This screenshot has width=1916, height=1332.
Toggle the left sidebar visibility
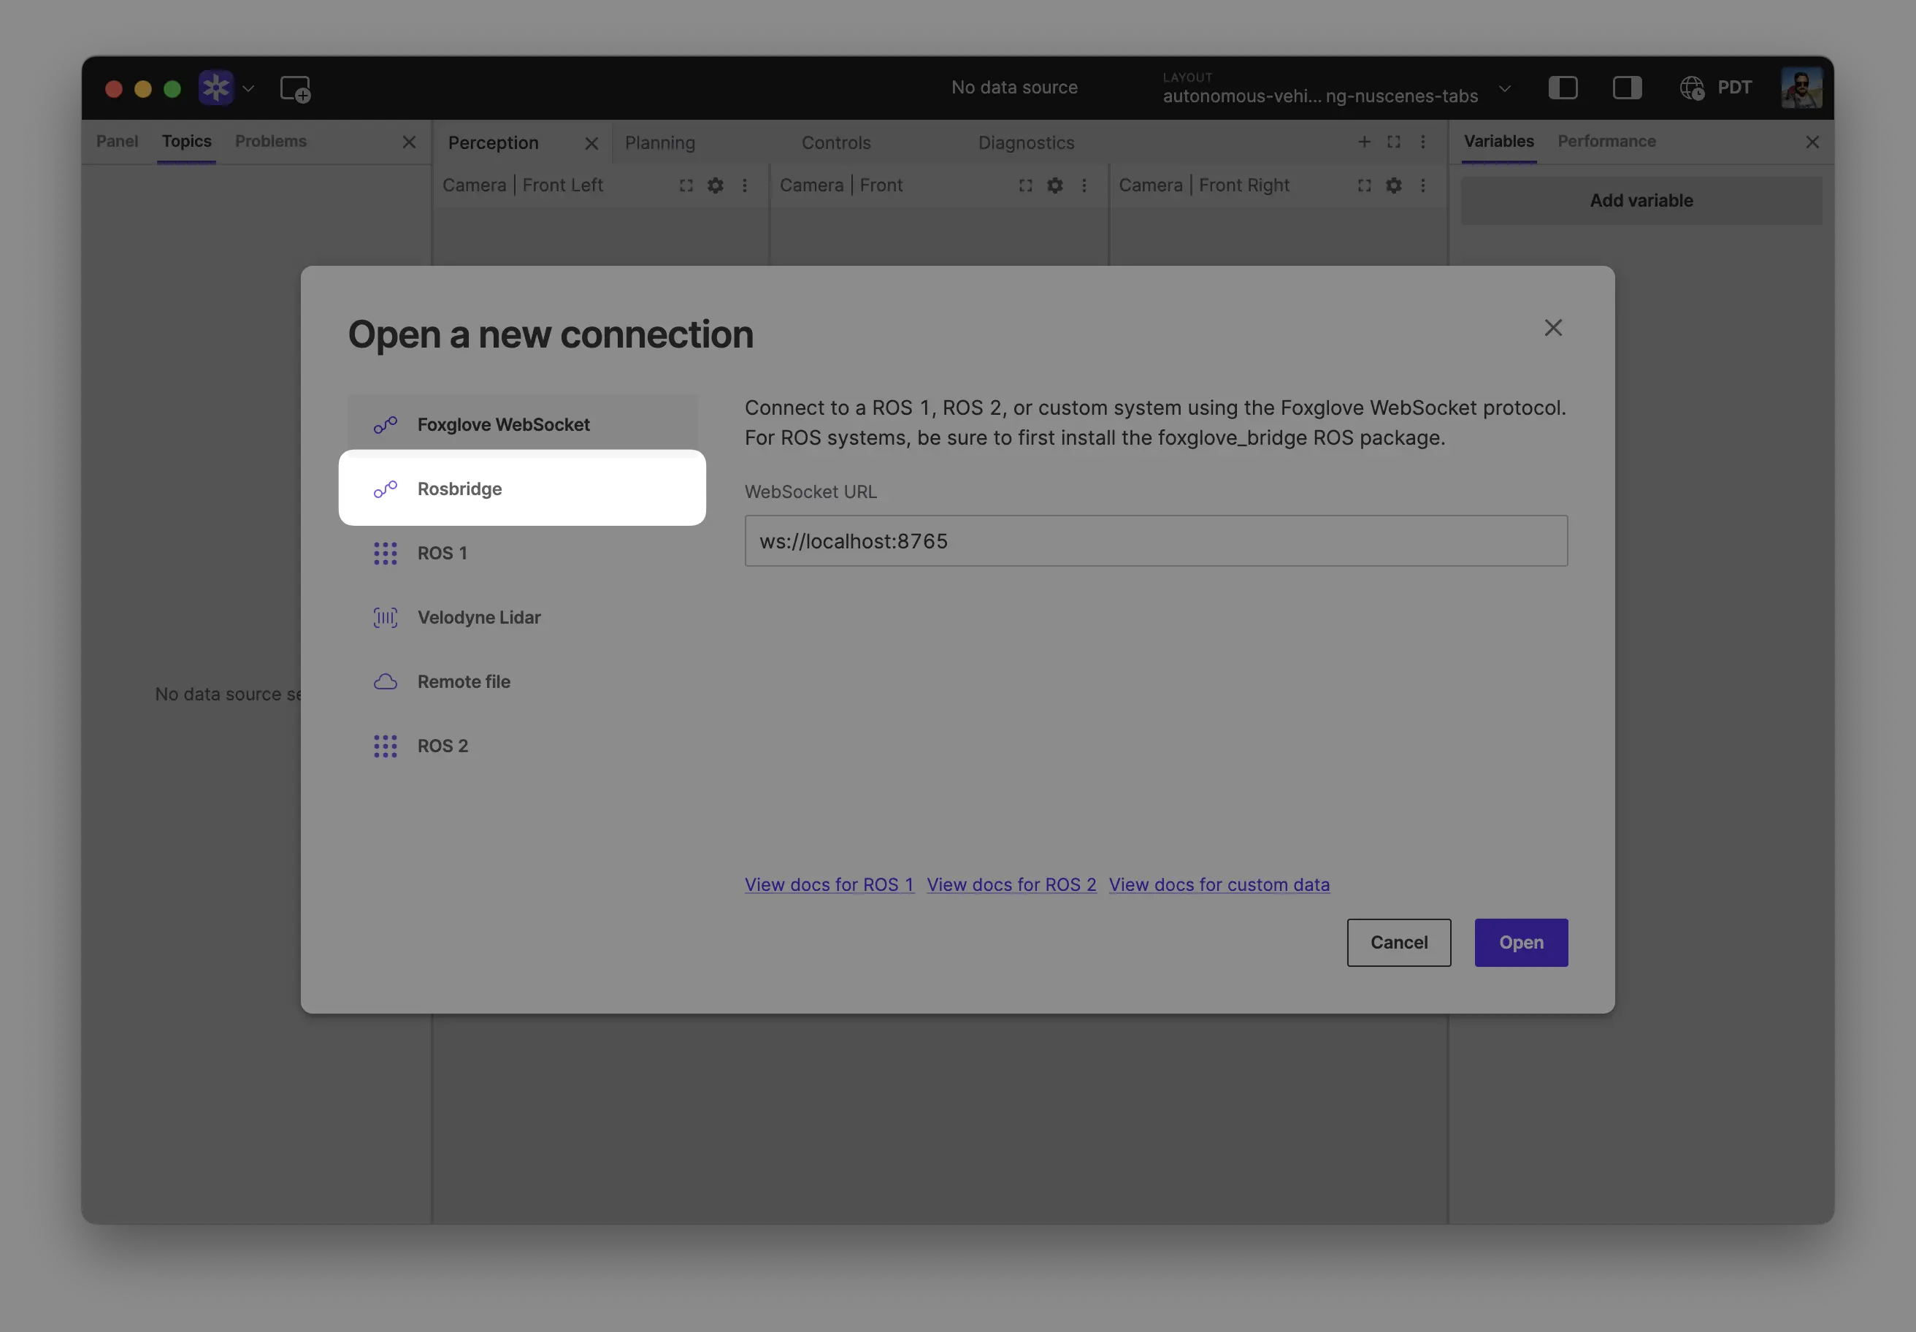click(x=1563, y=88)
